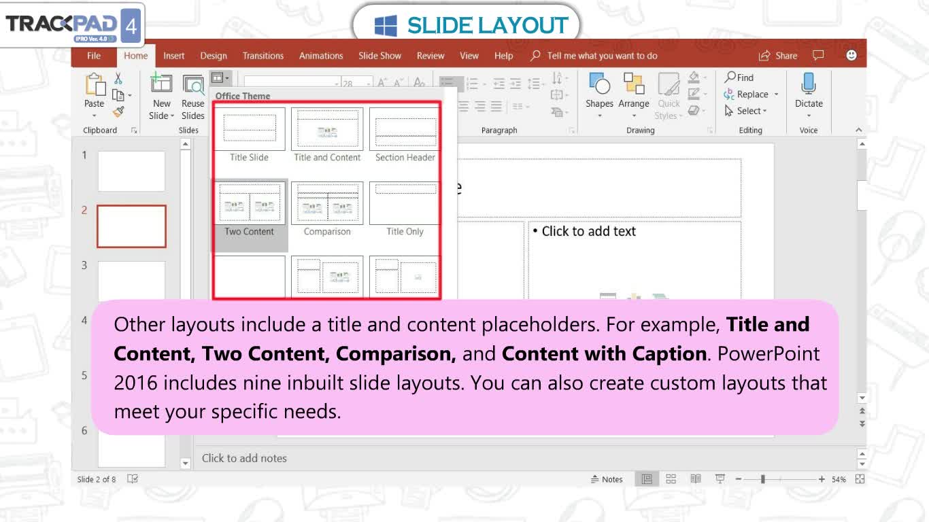This screenshot has width=929, height=522.
Task: Open the Clipboard dialog launcher
Action: 133,130
